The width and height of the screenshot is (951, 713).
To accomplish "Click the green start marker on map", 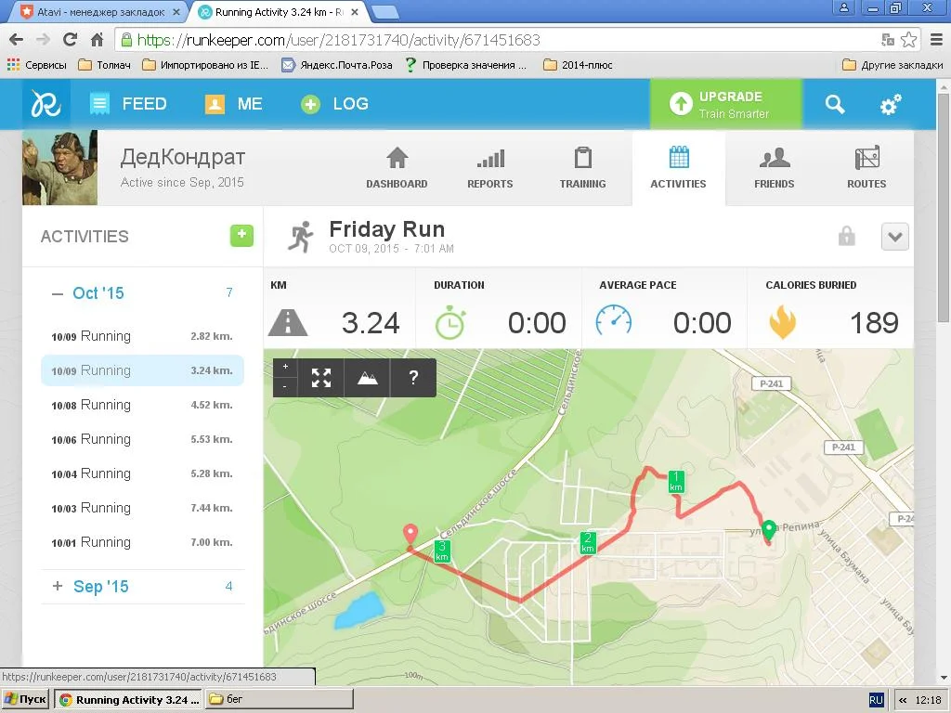I will 768,530.
